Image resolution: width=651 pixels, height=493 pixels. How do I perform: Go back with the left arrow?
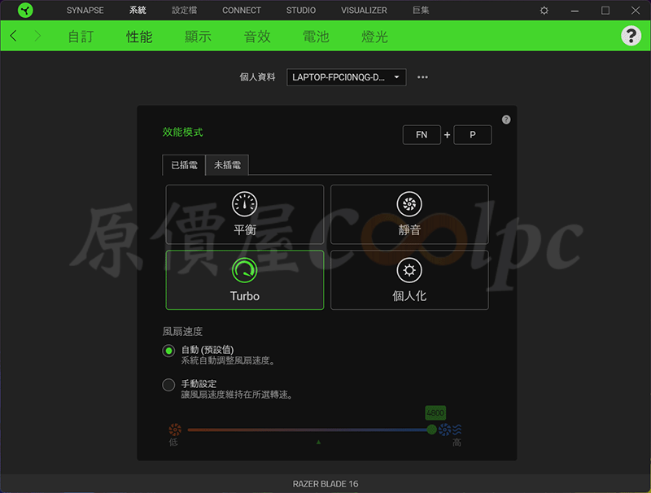point(13,36)
